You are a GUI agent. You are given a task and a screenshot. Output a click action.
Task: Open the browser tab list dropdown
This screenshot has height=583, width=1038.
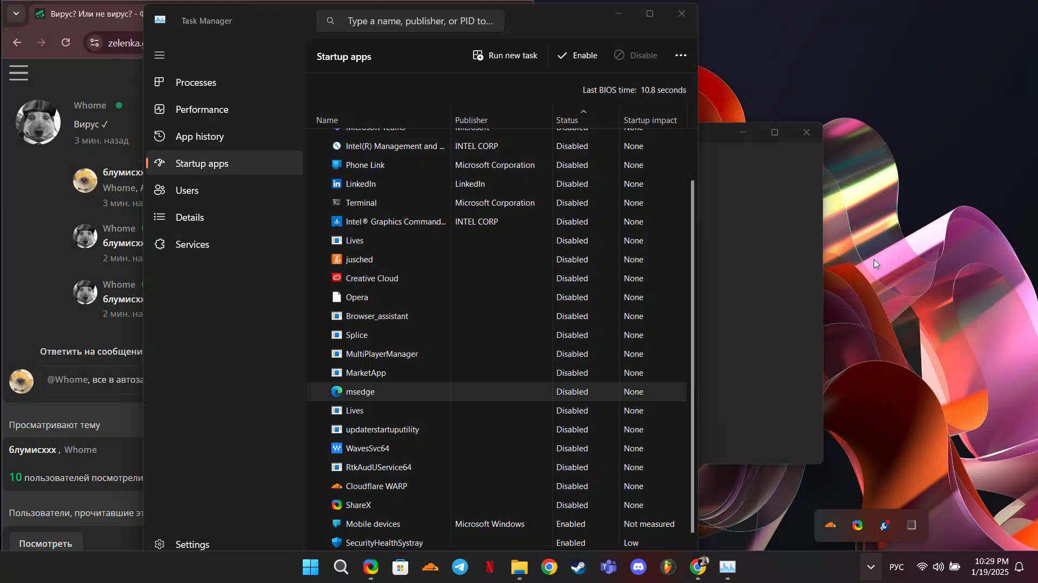coord(16,13)
